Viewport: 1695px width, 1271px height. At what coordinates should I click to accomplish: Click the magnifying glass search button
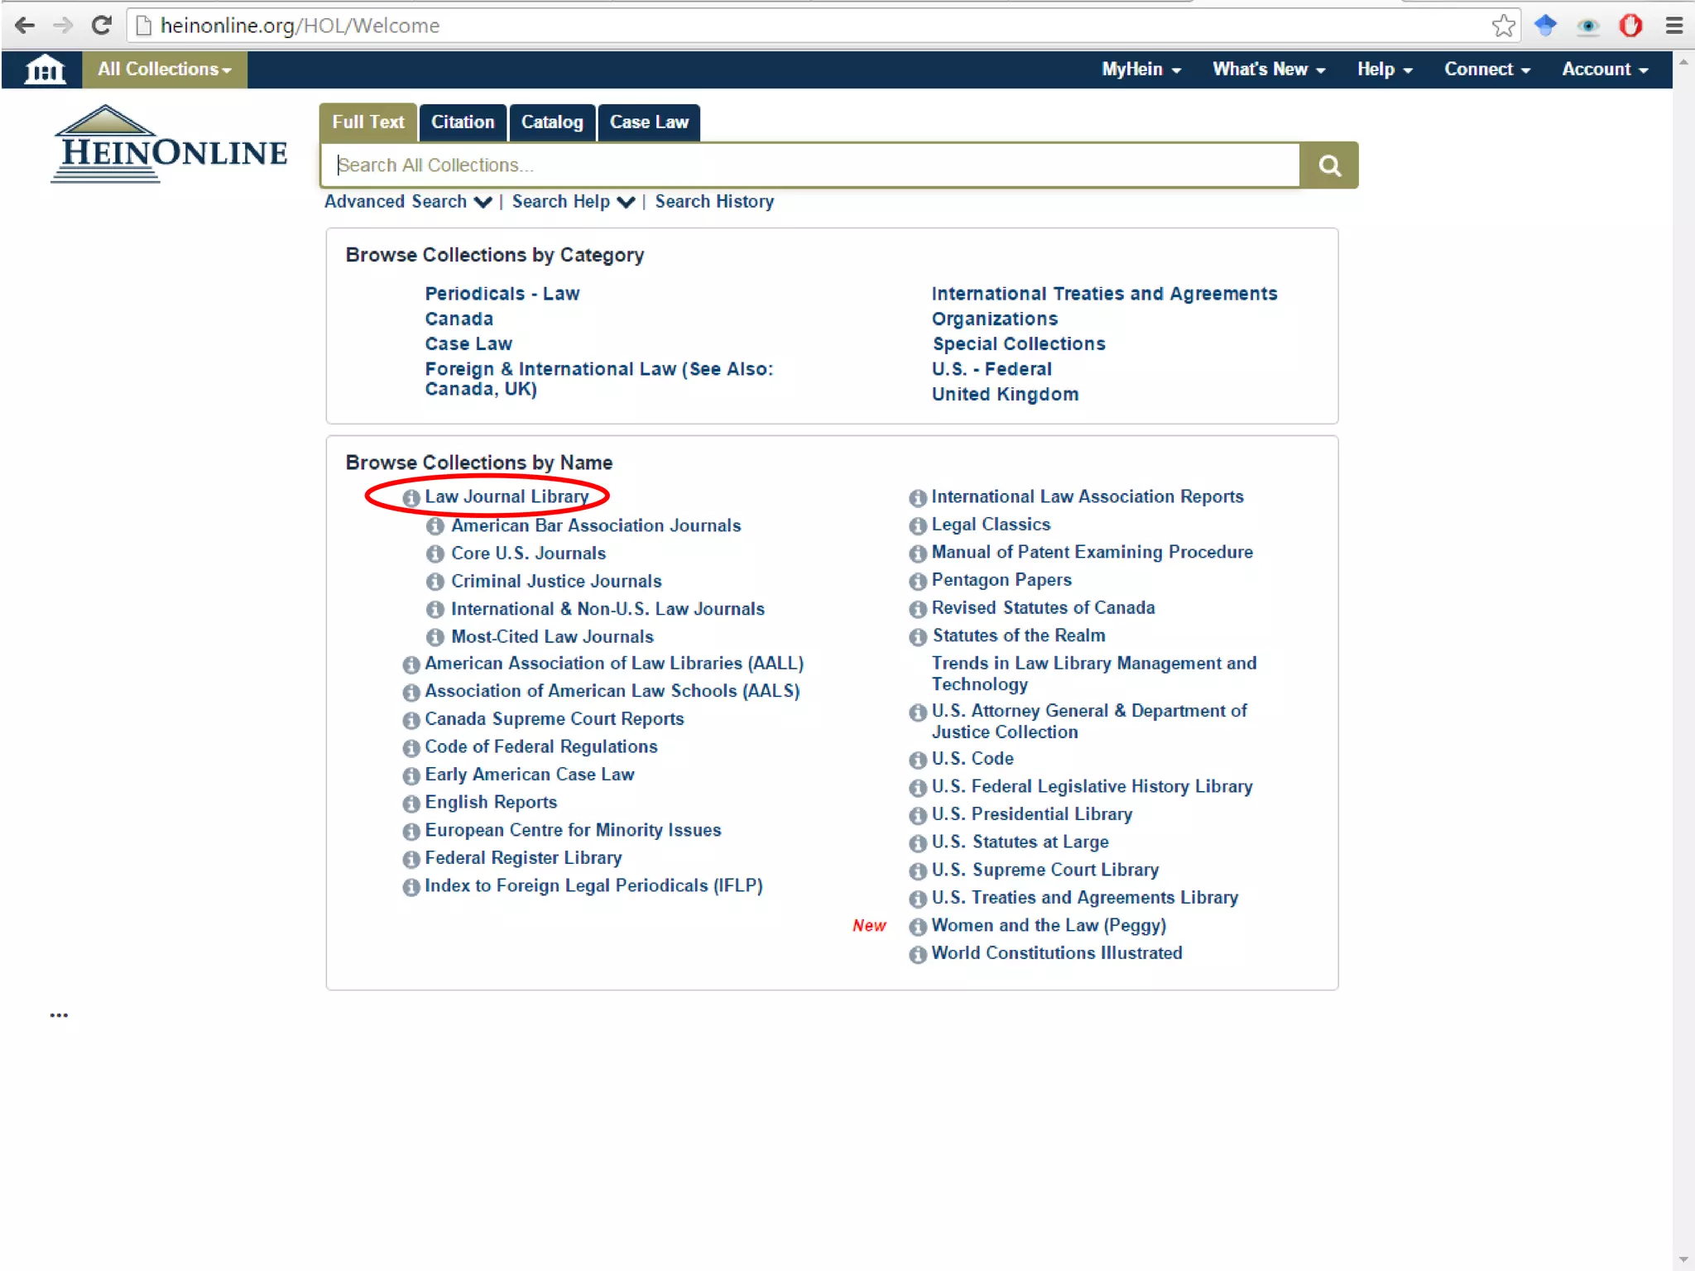click(1328, 165)
